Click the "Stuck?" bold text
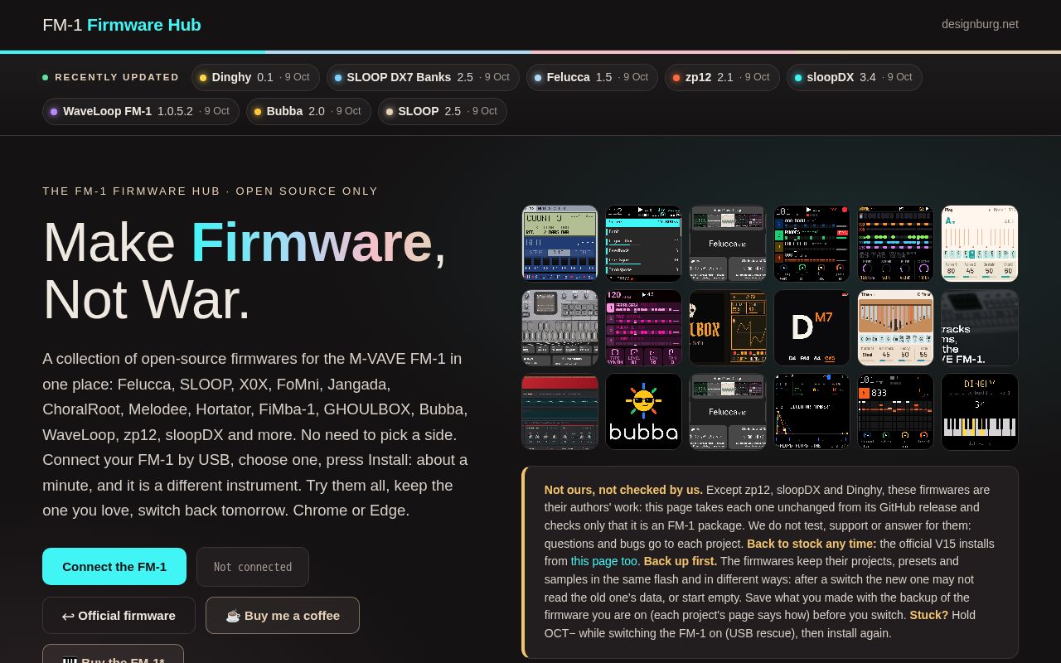1061x663 pixels. (928, 615)
